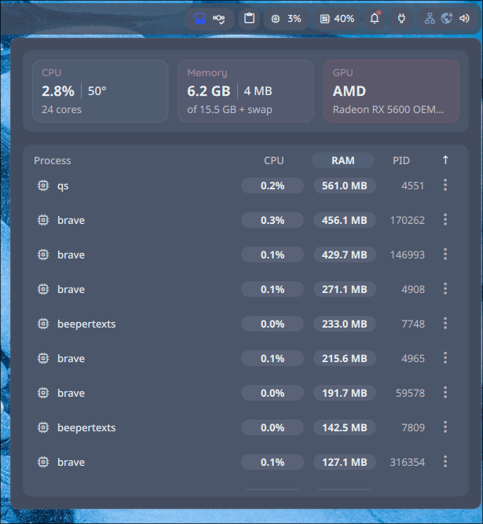Viewport: 483px width, 524px height.
Task: Select the Memory 6.2 GB card
Action: (x=245, y=91)
